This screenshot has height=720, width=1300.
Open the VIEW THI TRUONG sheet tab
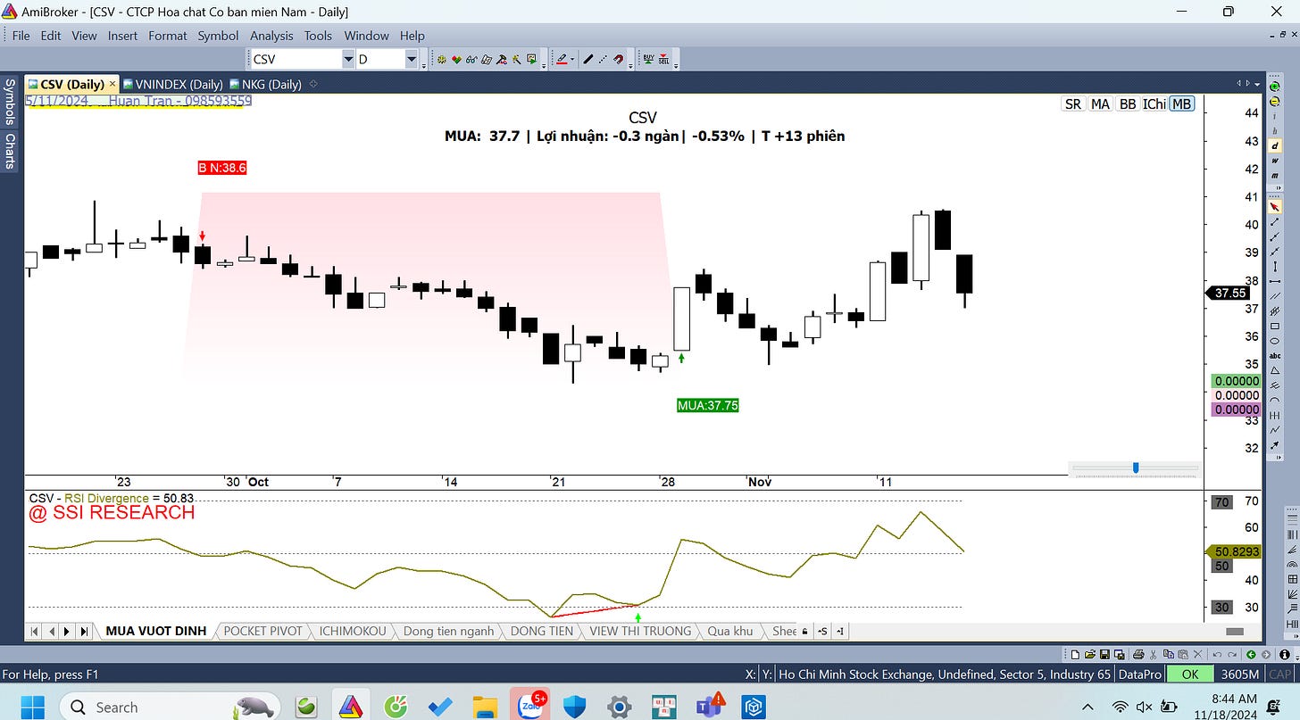[640, 631]
